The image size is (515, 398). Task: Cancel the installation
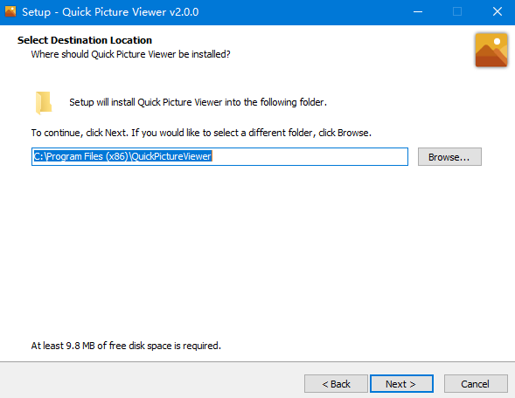pos(476,383)
